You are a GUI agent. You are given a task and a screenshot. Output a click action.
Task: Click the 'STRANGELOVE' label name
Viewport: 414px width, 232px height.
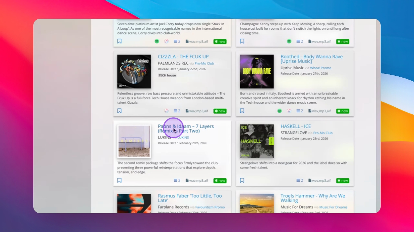tap(294, 133)
